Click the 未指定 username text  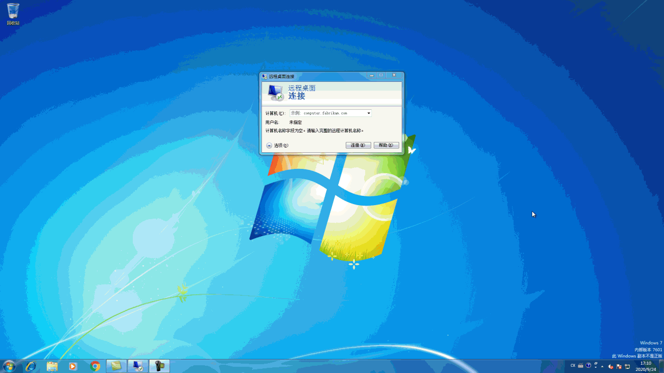295,122
